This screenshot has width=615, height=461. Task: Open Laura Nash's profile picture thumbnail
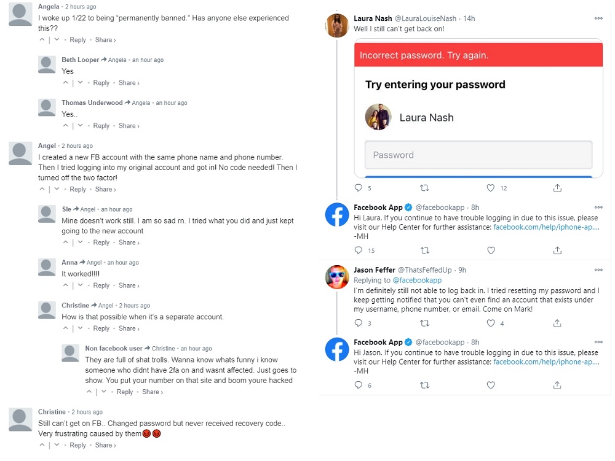[337, 26]
